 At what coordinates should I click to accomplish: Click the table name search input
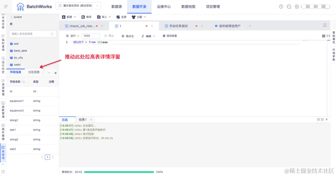tap(32, 34)
